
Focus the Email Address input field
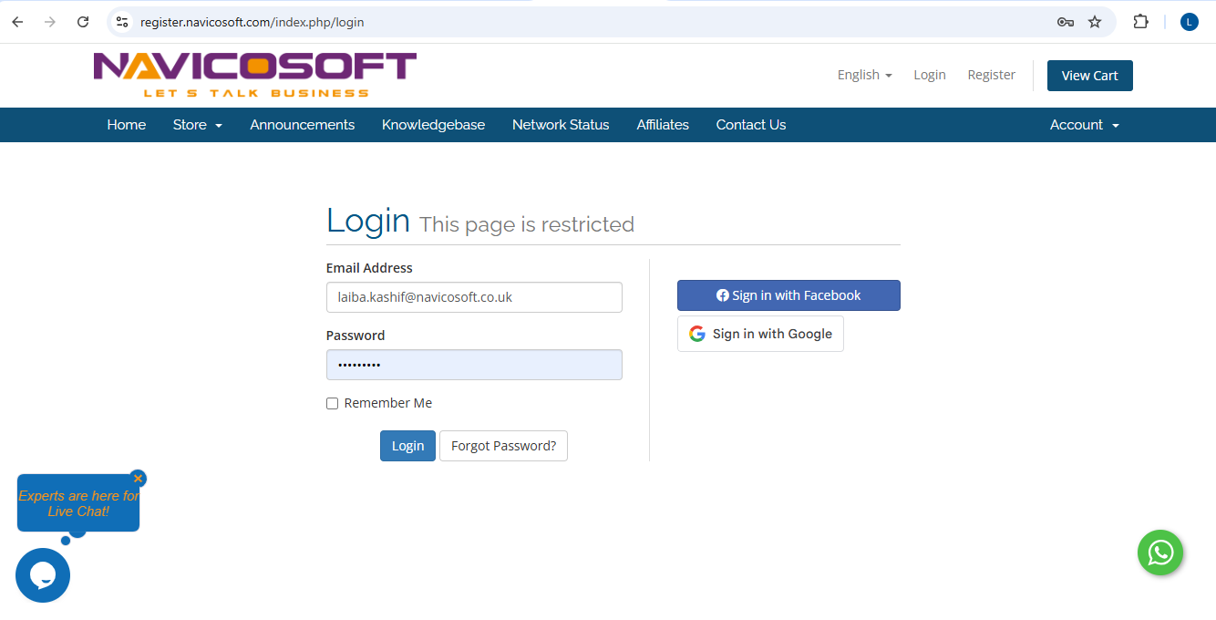coord(474,297)
